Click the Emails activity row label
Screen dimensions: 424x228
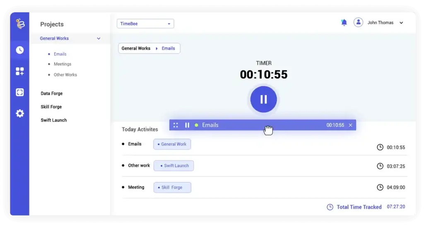[135, 144]
